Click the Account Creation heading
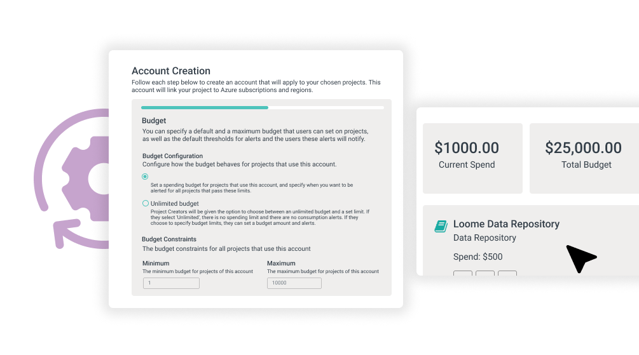Viewport: 639px width, 355px height. point(171,71)
